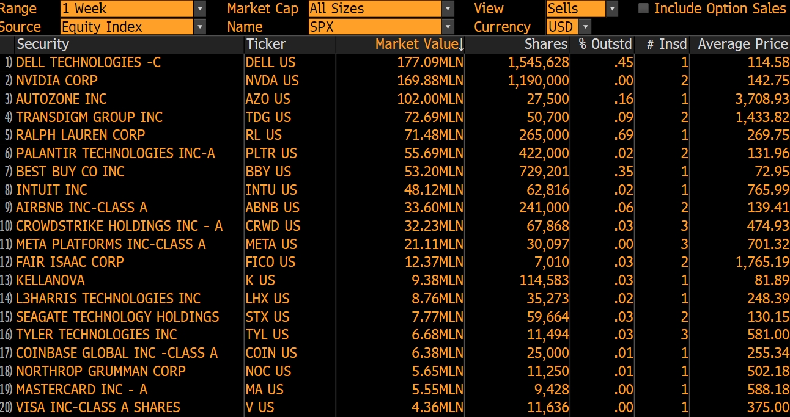Viewport: 790px width, 417px height.
Task: Click the Equity Index source field
Action: [127, 27]
